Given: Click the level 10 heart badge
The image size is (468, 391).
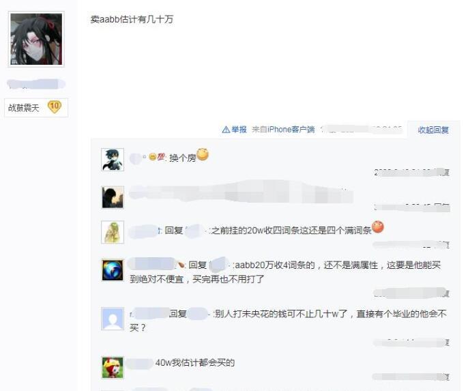Looking at the screenshot, I should (x=55, y=107).
